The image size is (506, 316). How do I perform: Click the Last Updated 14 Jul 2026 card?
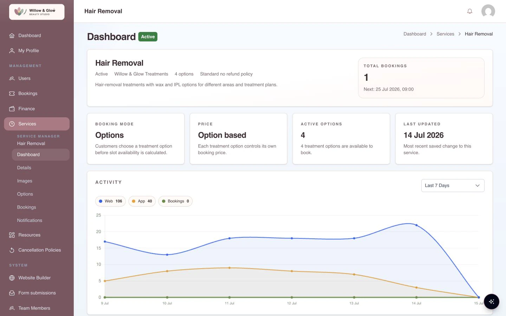pyautogui.click(x=444, y=139)
